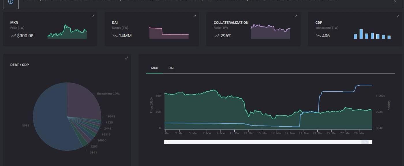Click the 2442 pie chart label
The width and height of the screenshot is (404, 166).
click(x=108, y=128)
